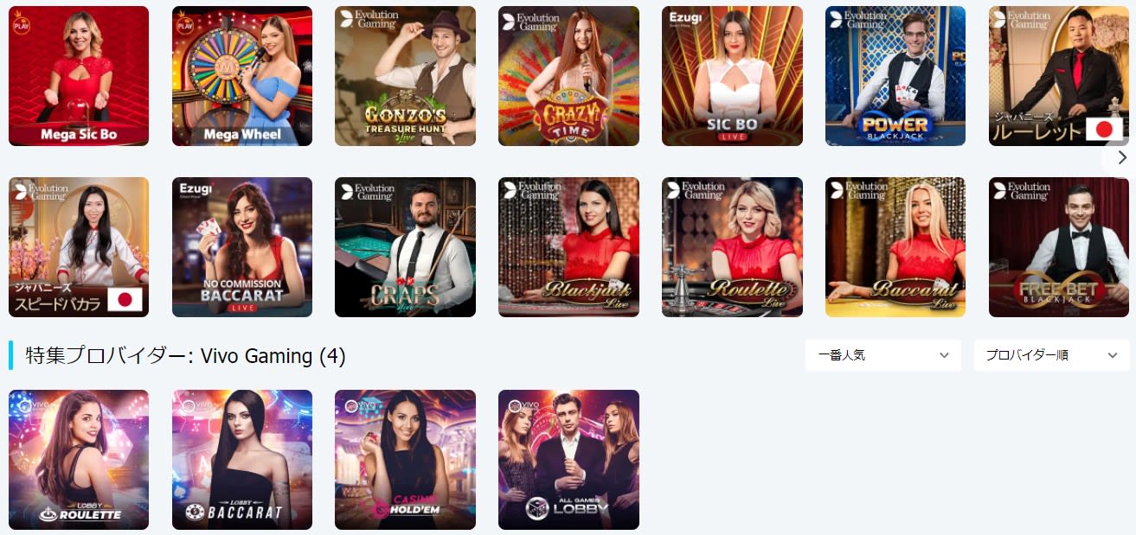Open Japanese Speed Baccarat tile
This screenshot has height=535, width=1136.
click(x=79, y=247)
